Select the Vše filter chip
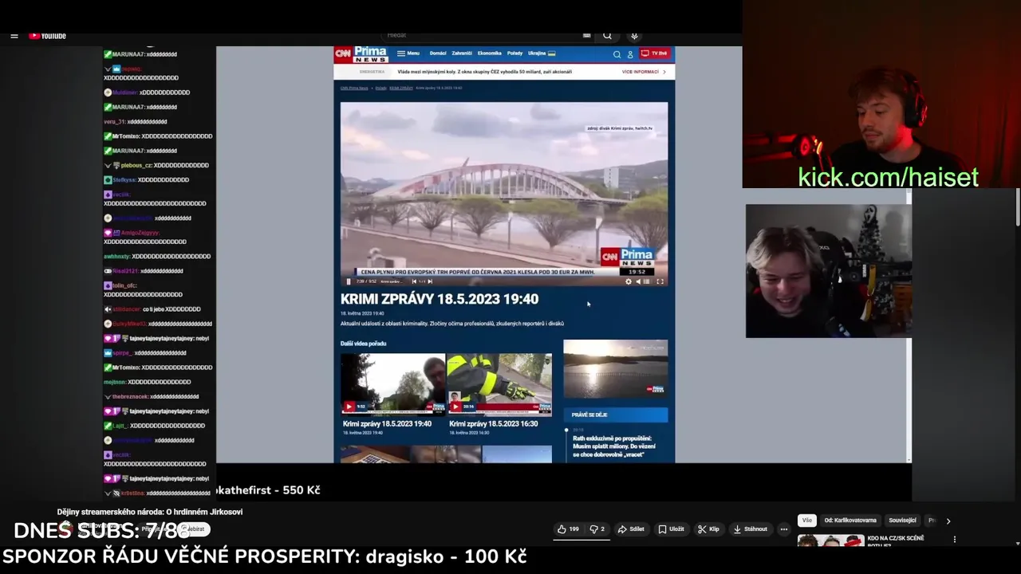 pos(807,521)
